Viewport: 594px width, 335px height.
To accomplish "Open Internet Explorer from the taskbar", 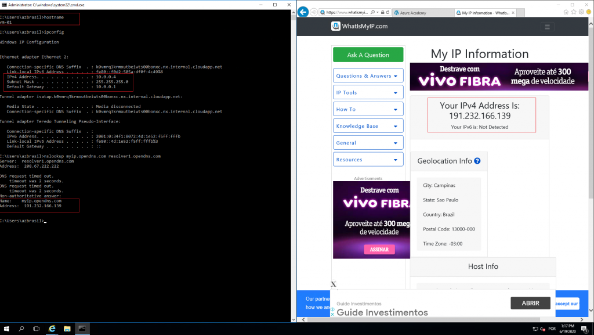I will 52,329.
